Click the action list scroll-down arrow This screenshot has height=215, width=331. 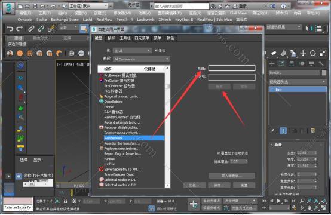click(167, 186)
